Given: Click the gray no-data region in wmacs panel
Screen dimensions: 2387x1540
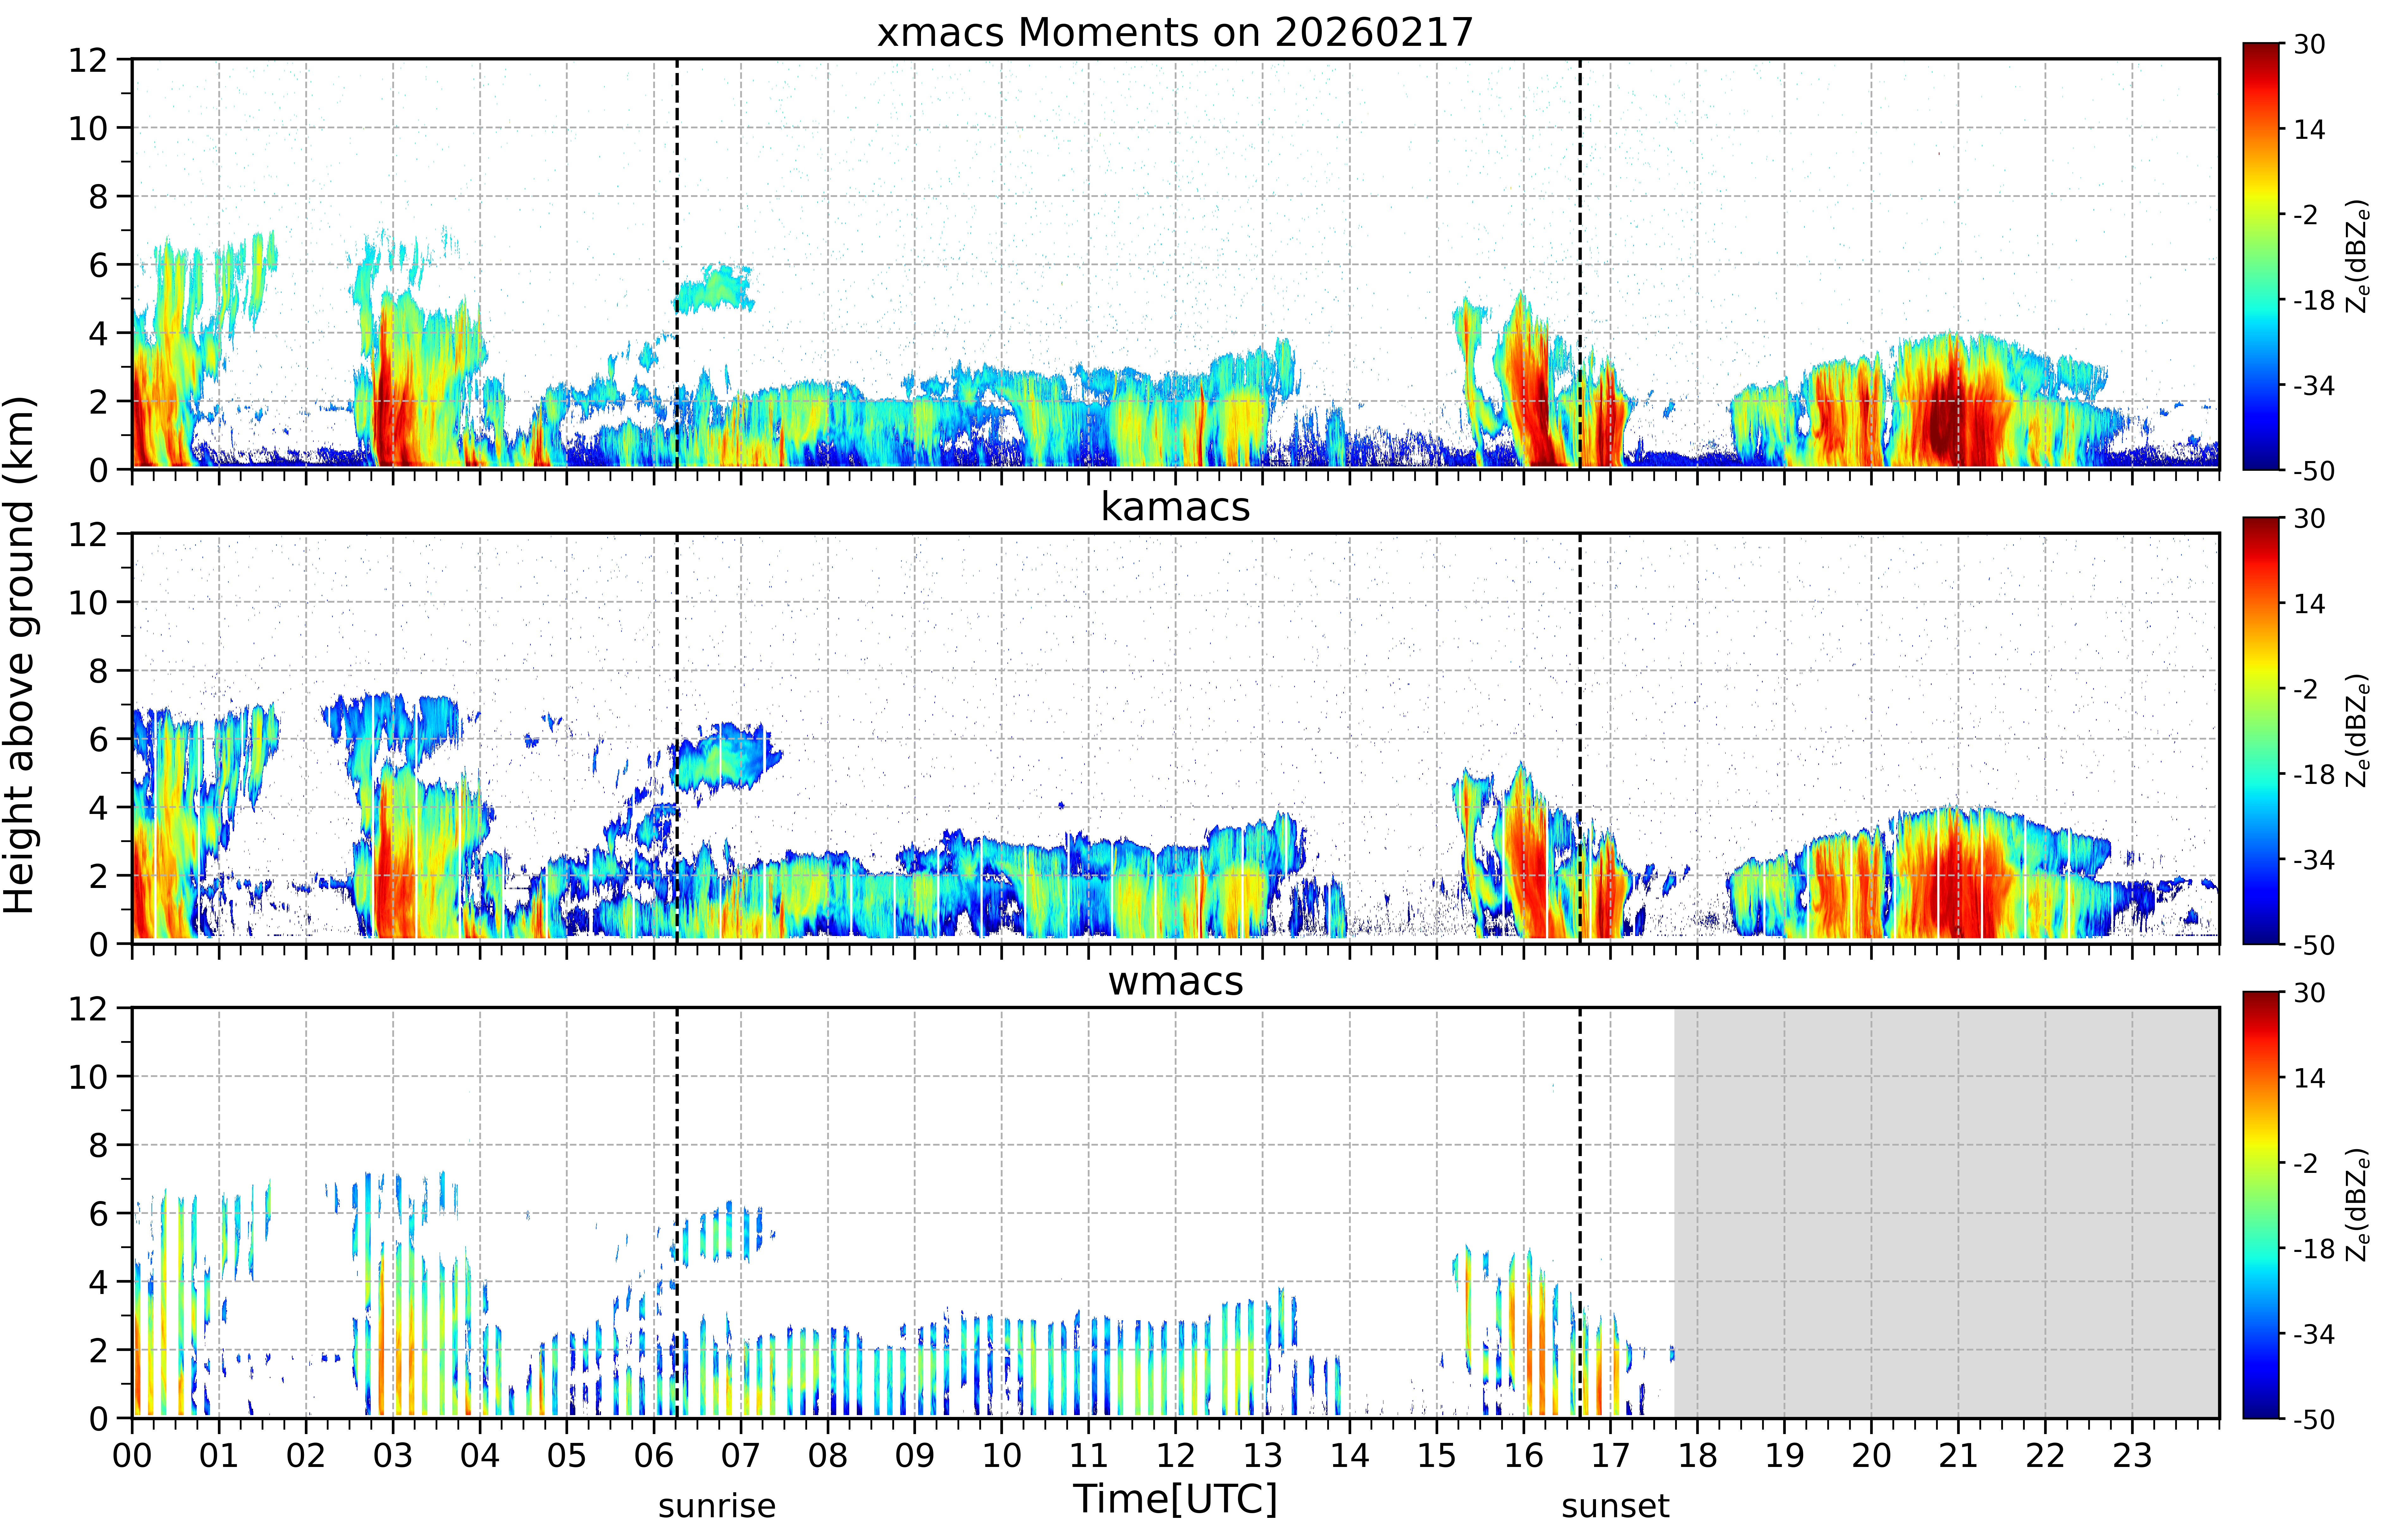Looking at the screenshot, I should [1946, 1212].
